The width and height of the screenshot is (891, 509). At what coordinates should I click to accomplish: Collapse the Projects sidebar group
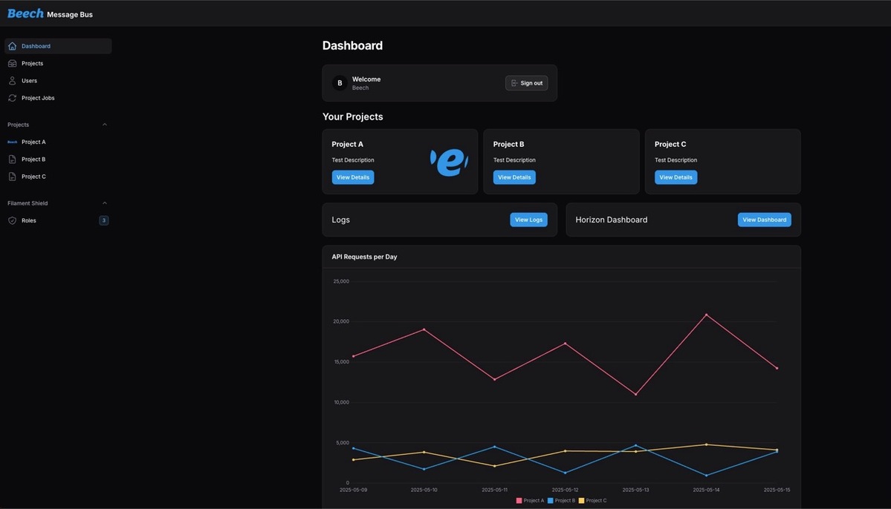click(104, 125)
